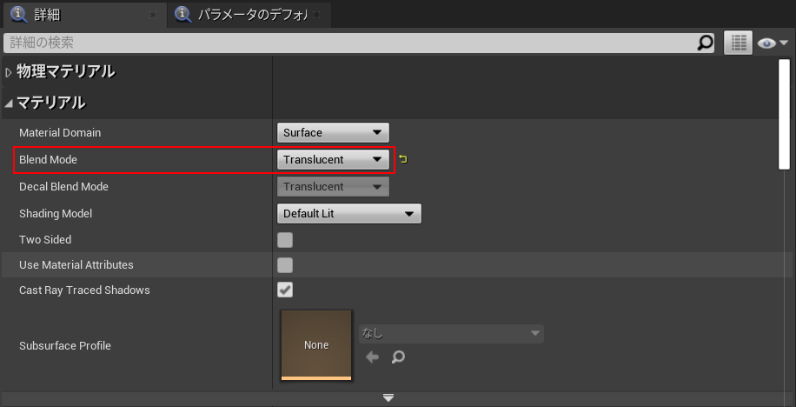Viewport: 796px width, 407px height.
Task: Expand the 物理マテリアル section
Action: click(x=8, y=72)
